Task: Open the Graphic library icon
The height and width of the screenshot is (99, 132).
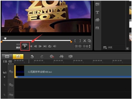Action: click(x=97, y=20)
